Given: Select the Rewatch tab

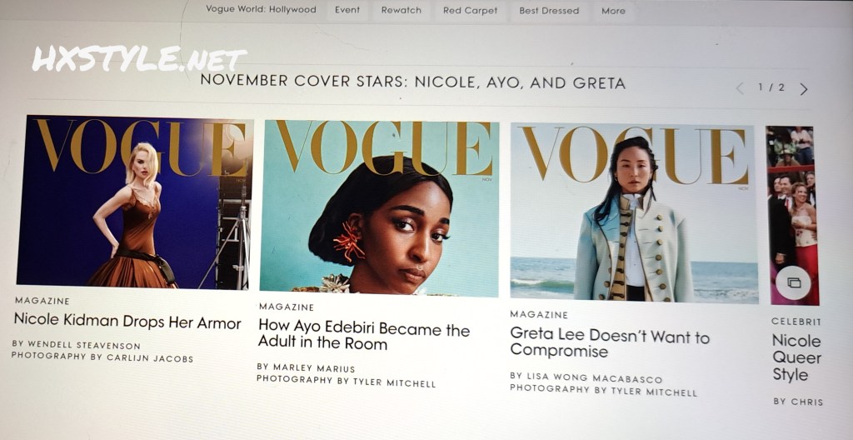Looking at the screenshot, I should pos(402,10).
